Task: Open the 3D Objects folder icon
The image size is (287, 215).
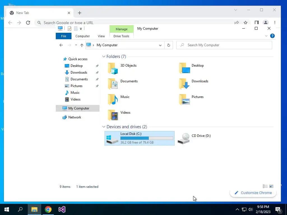Action: coord(113,69)
